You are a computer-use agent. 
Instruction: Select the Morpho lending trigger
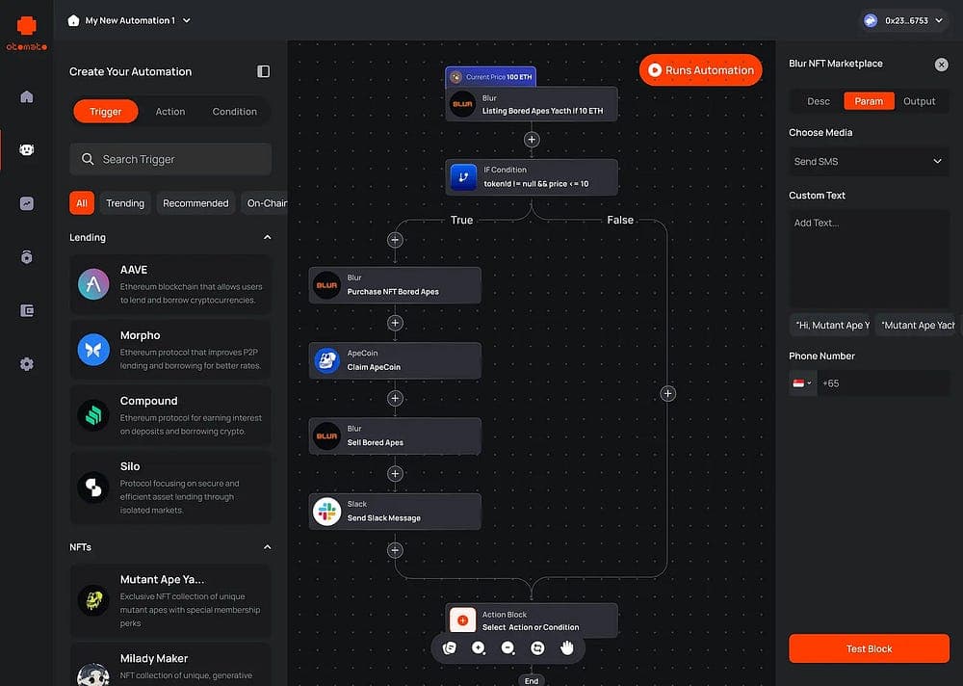click(x=170, y=350)
